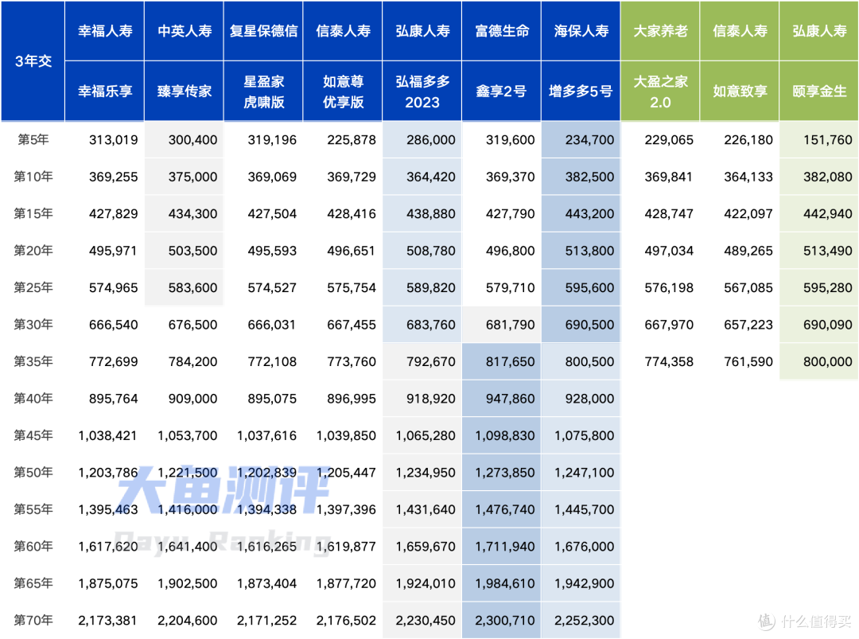Select the 第20年 row label
Image resolution: width=859 pixels, height=639 pixels.
[x=33, y=251]
